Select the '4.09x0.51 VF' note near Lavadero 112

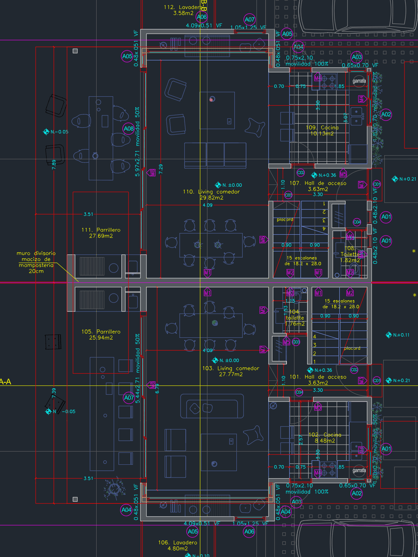(x=204, y=25)
